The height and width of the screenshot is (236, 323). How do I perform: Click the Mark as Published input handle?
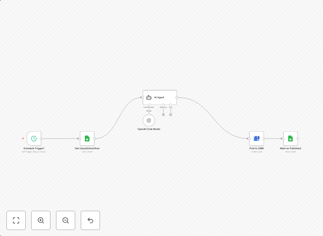(283, 139)
